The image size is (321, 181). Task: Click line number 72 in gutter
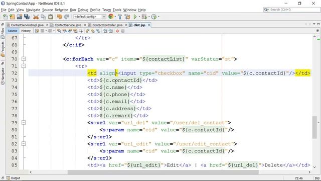15,73
